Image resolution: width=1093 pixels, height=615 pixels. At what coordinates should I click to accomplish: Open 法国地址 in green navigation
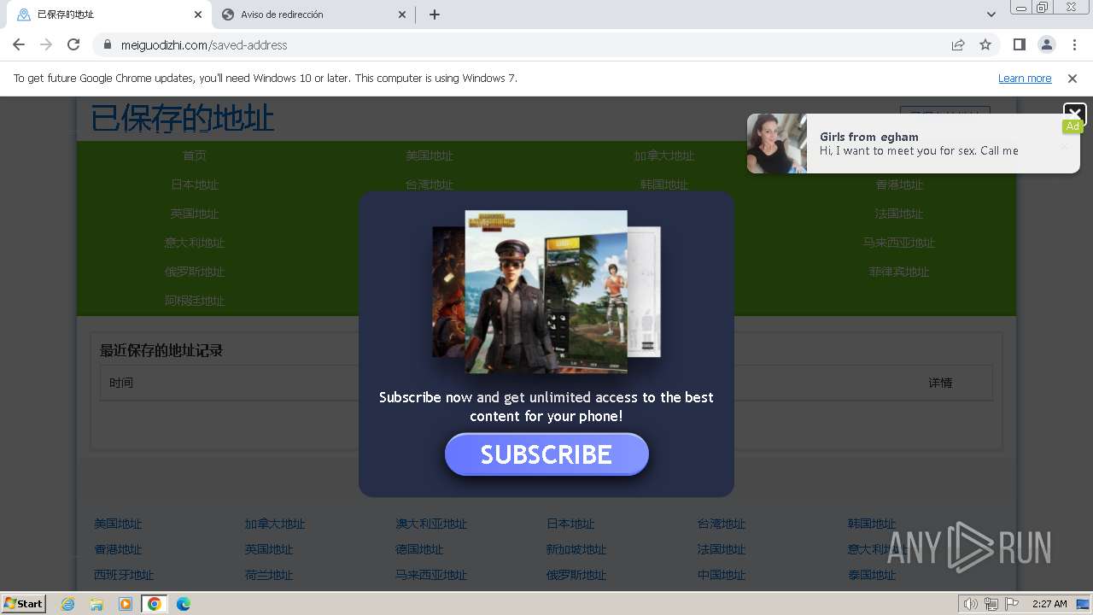(899, 214)
